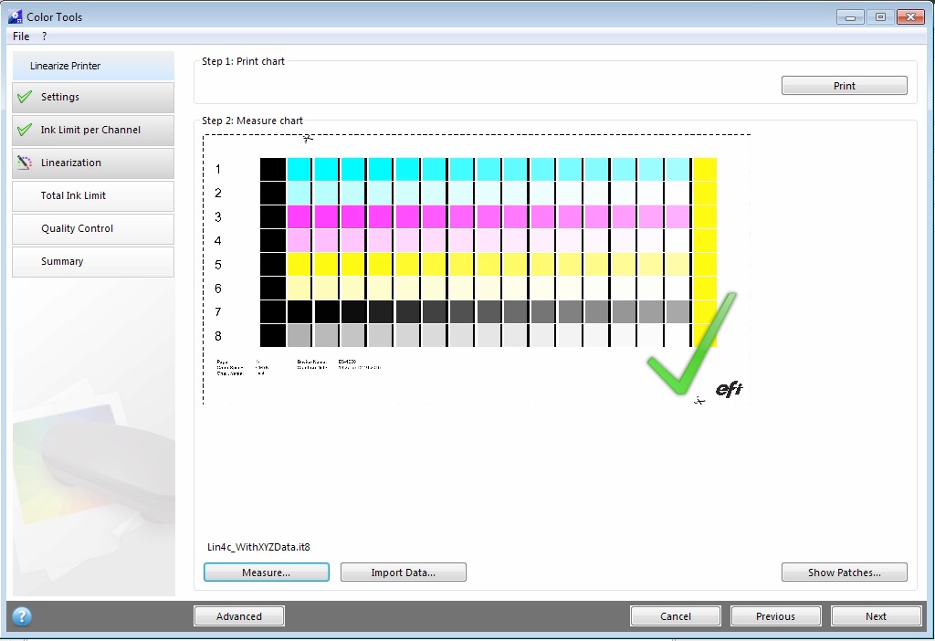Click the Step 1: Print chart label
The width and height of the screenshot is (935, 641).
(x=243, y=61)
